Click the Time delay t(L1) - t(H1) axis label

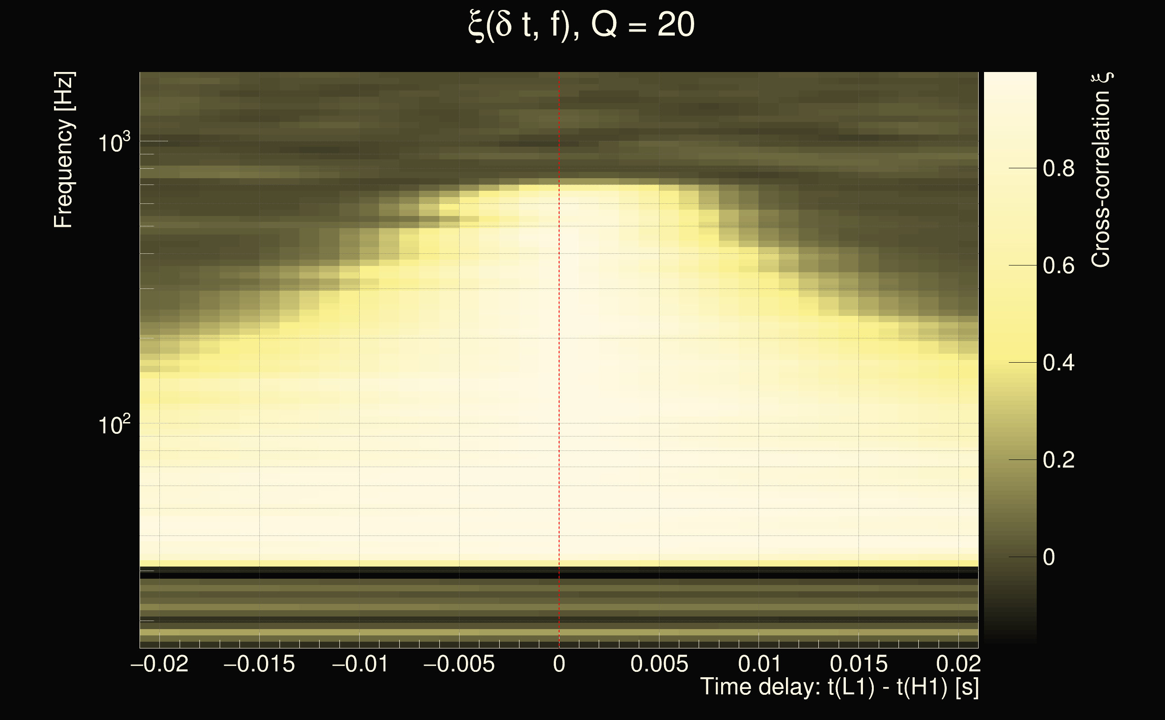coord(839,687)
